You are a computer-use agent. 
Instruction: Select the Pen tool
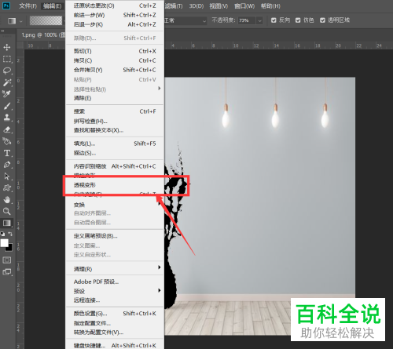[x=7, y=165]
